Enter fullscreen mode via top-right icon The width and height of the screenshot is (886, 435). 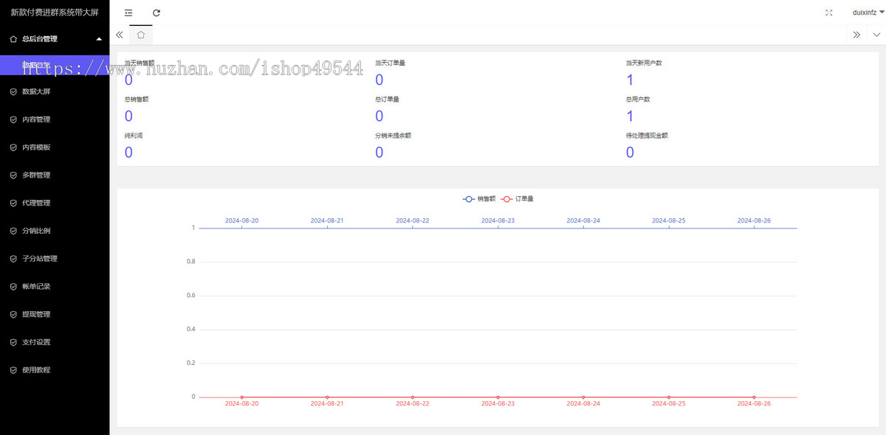(828, 13)
